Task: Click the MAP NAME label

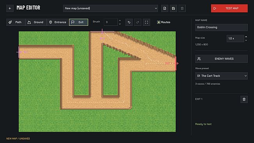Action: pyautogui.click(x=201, y=20)
